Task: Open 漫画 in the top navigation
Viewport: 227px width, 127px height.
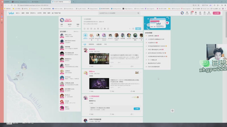Action: click(x=45, y=13)
